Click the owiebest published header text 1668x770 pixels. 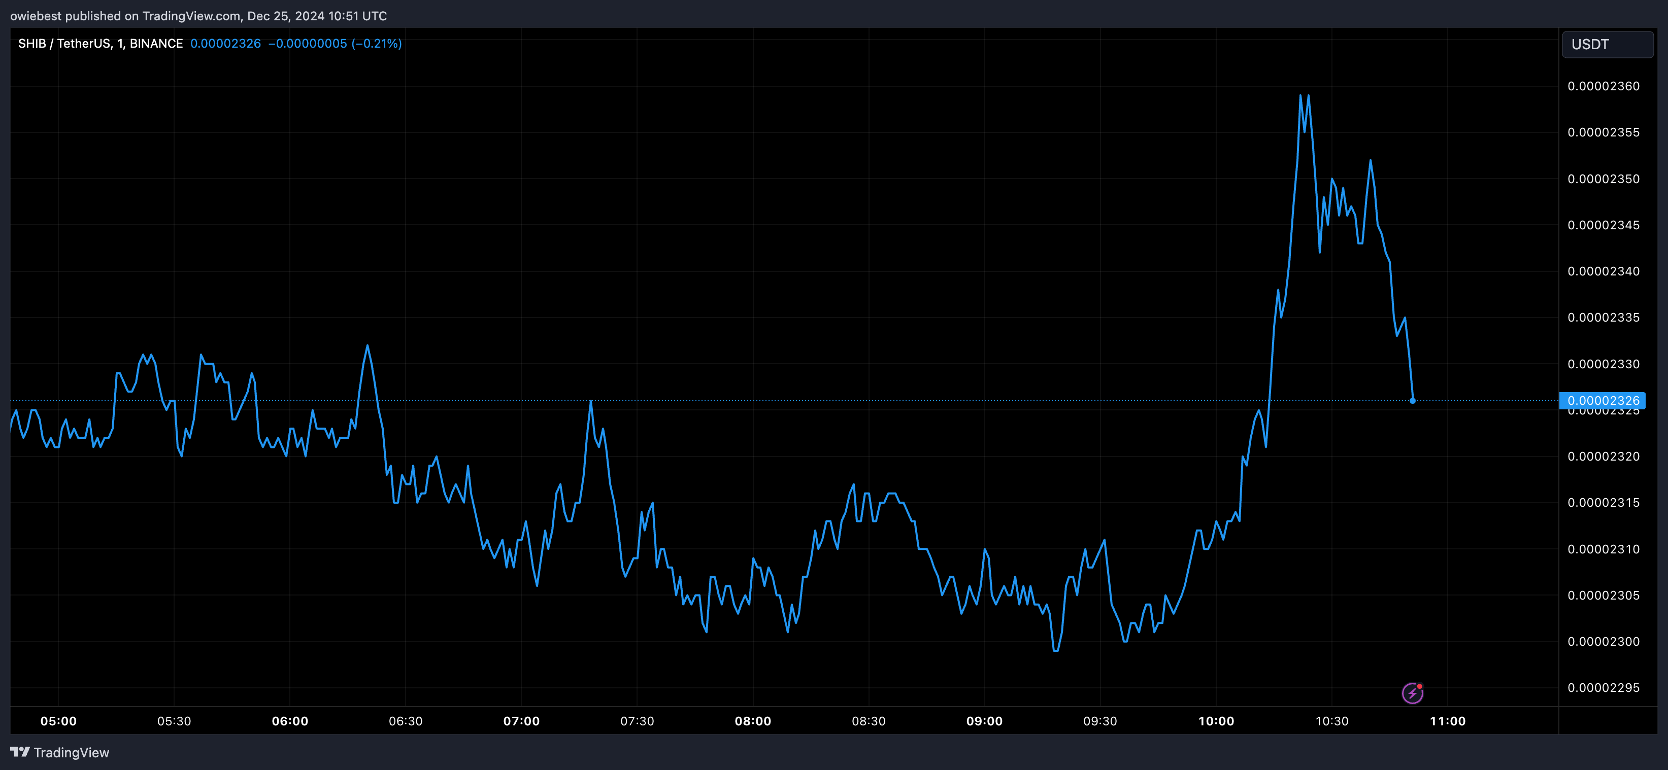click(x=198, y=16)
